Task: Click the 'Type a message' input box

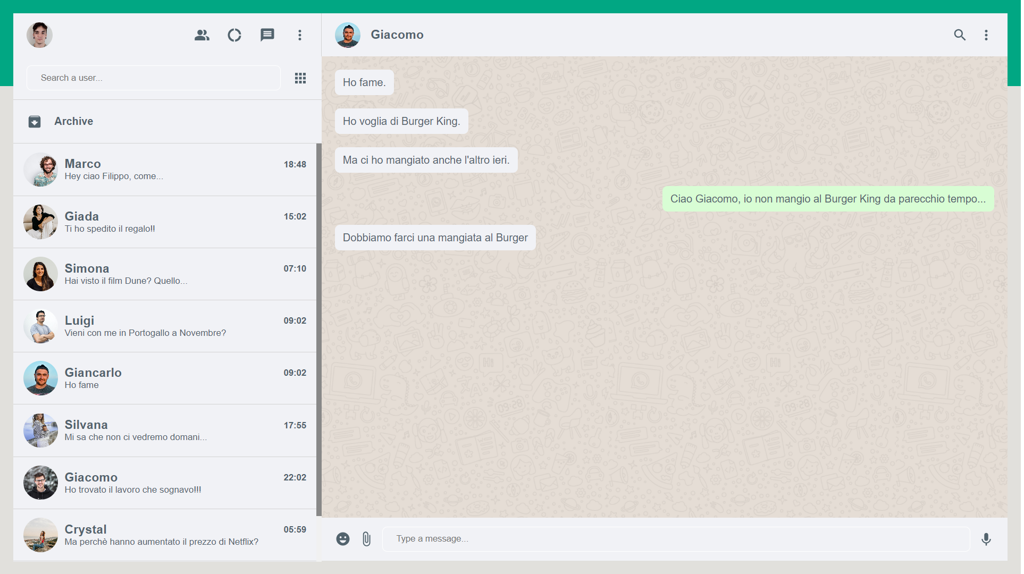Action: pyautogui.click(x=675, y=538)
